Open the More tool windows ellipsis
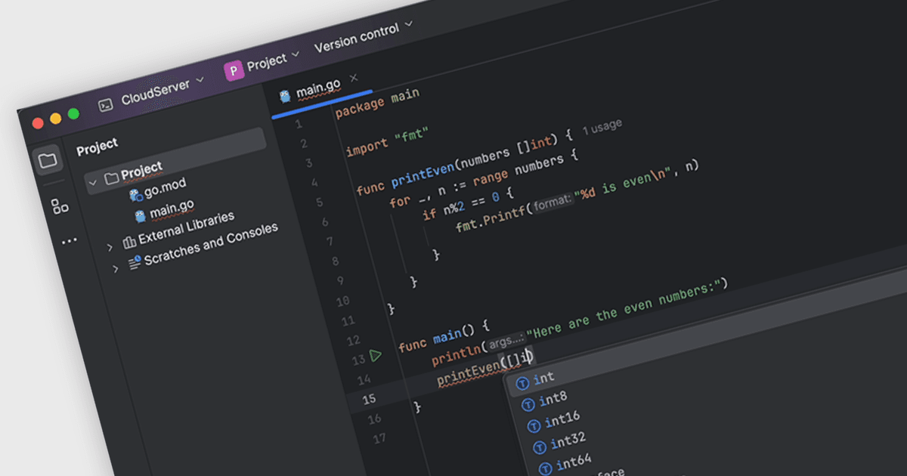 pyautogui.click(x=70, y=241)
